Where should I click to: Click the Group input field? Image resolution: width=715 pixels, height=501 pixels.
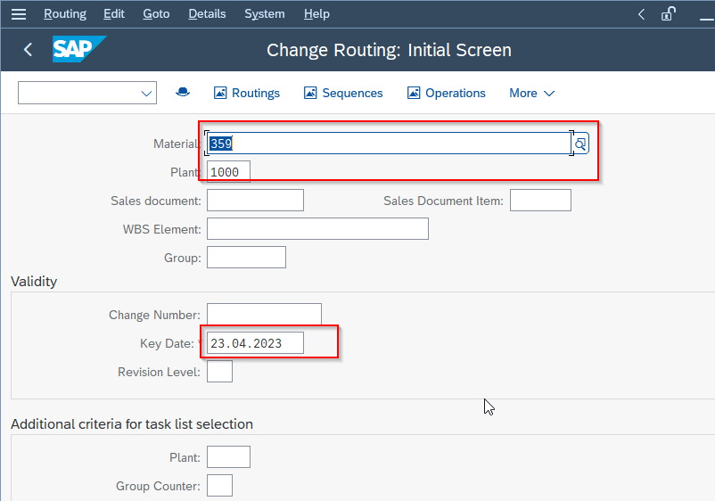point(246,257)
